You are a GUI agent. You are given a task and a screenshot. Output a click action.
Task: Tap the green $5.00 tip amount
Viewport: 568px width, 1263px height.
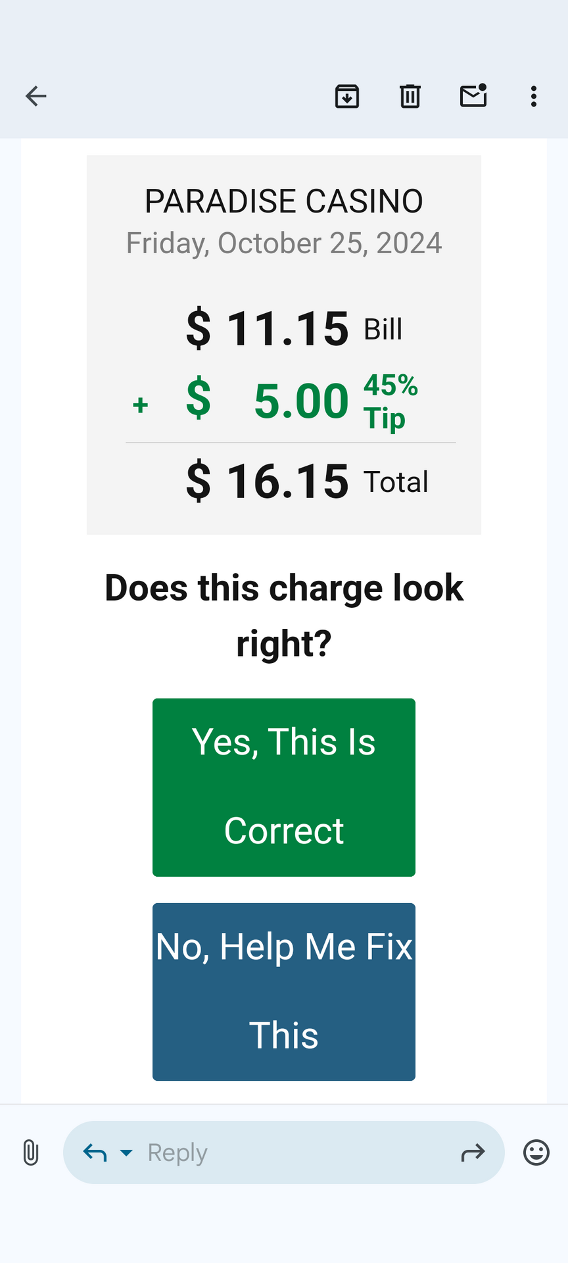pos(268,401)
